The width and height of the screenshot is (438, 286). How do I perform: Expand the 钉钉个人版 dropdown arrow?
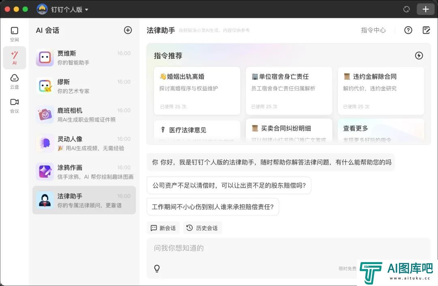pos(87,9)
